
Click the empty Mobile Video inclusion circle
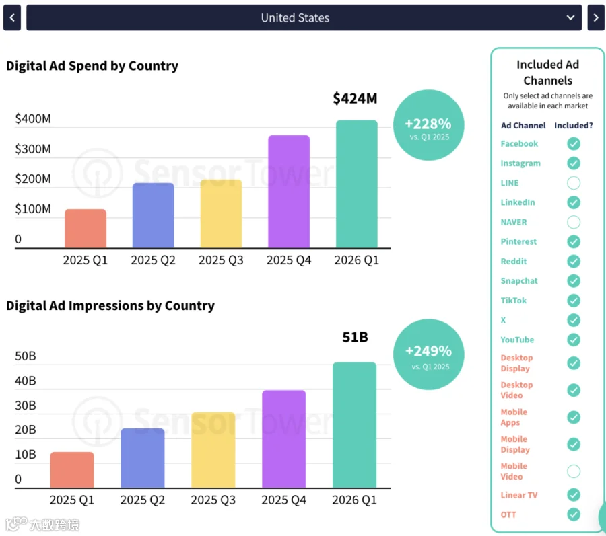coord(574,471)
